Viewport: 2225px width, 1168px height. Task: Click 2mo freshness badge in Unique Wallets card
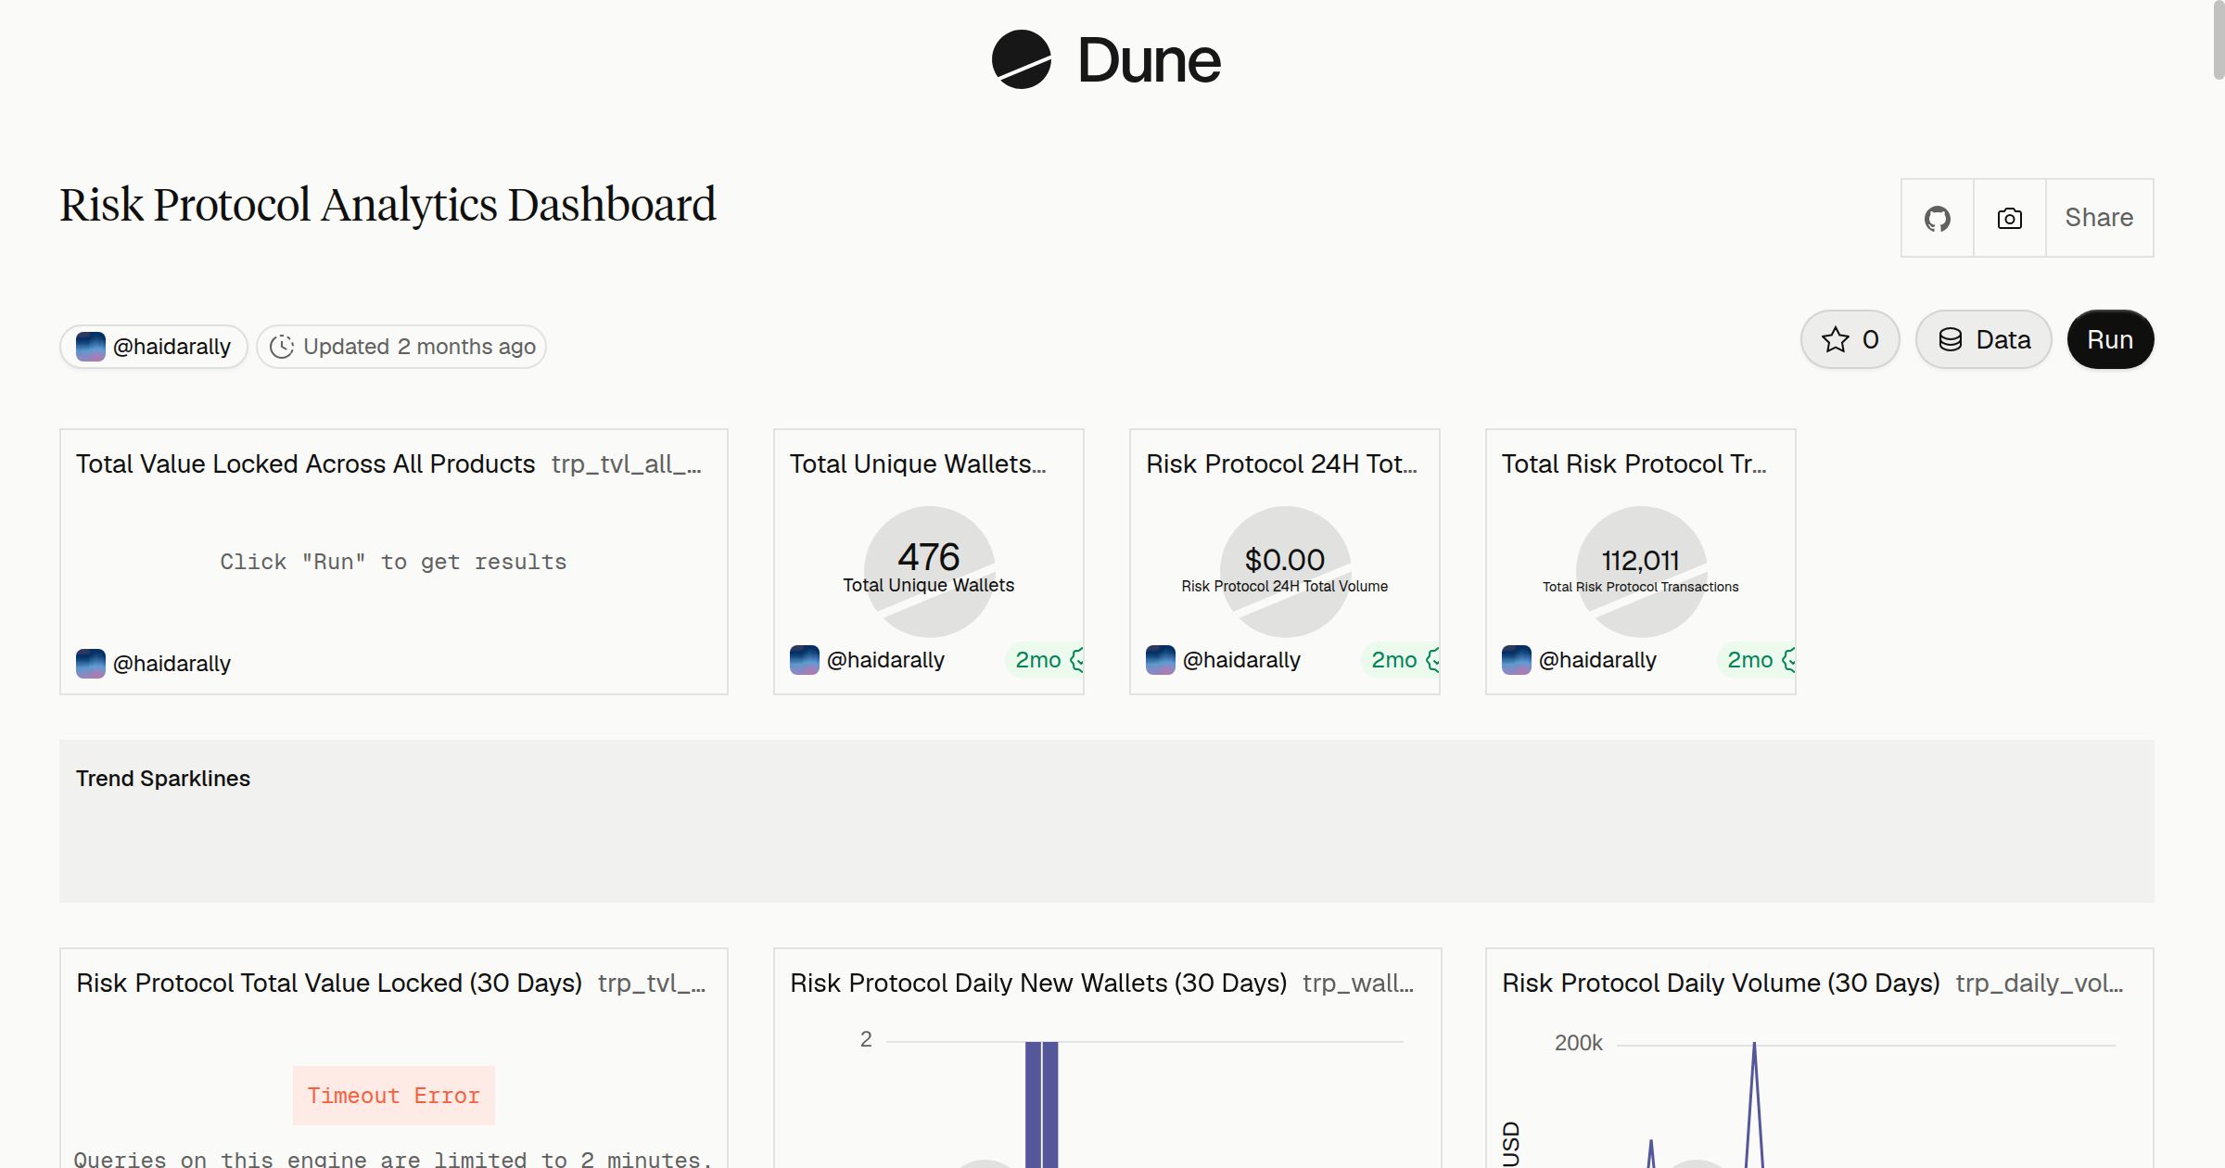1045,660
